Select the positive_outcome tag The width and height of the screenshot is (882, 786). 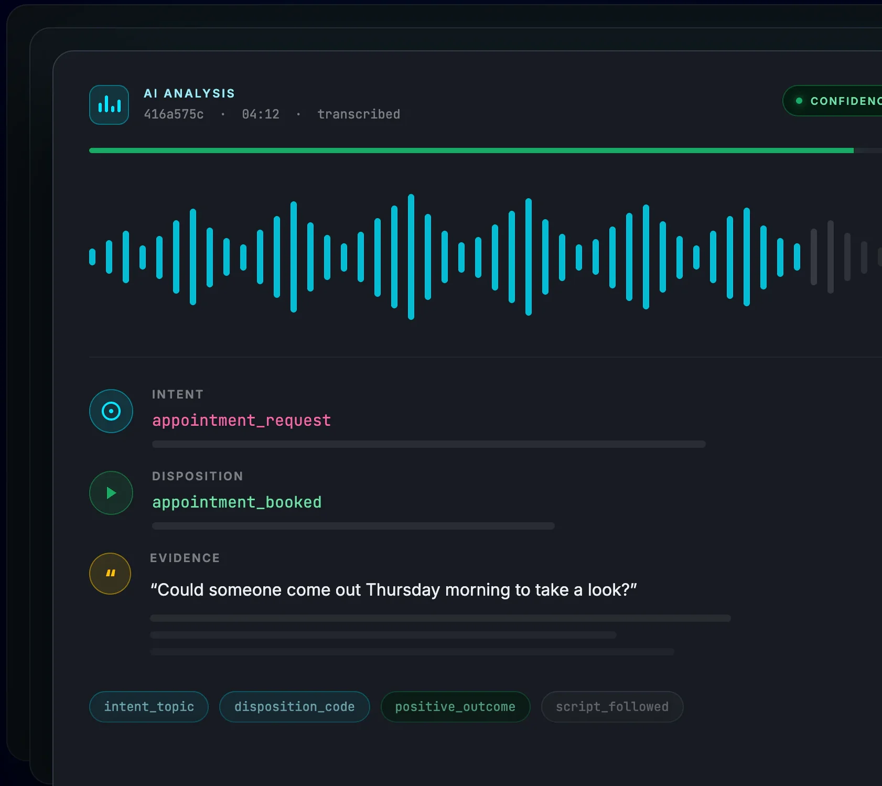(455, 707)
